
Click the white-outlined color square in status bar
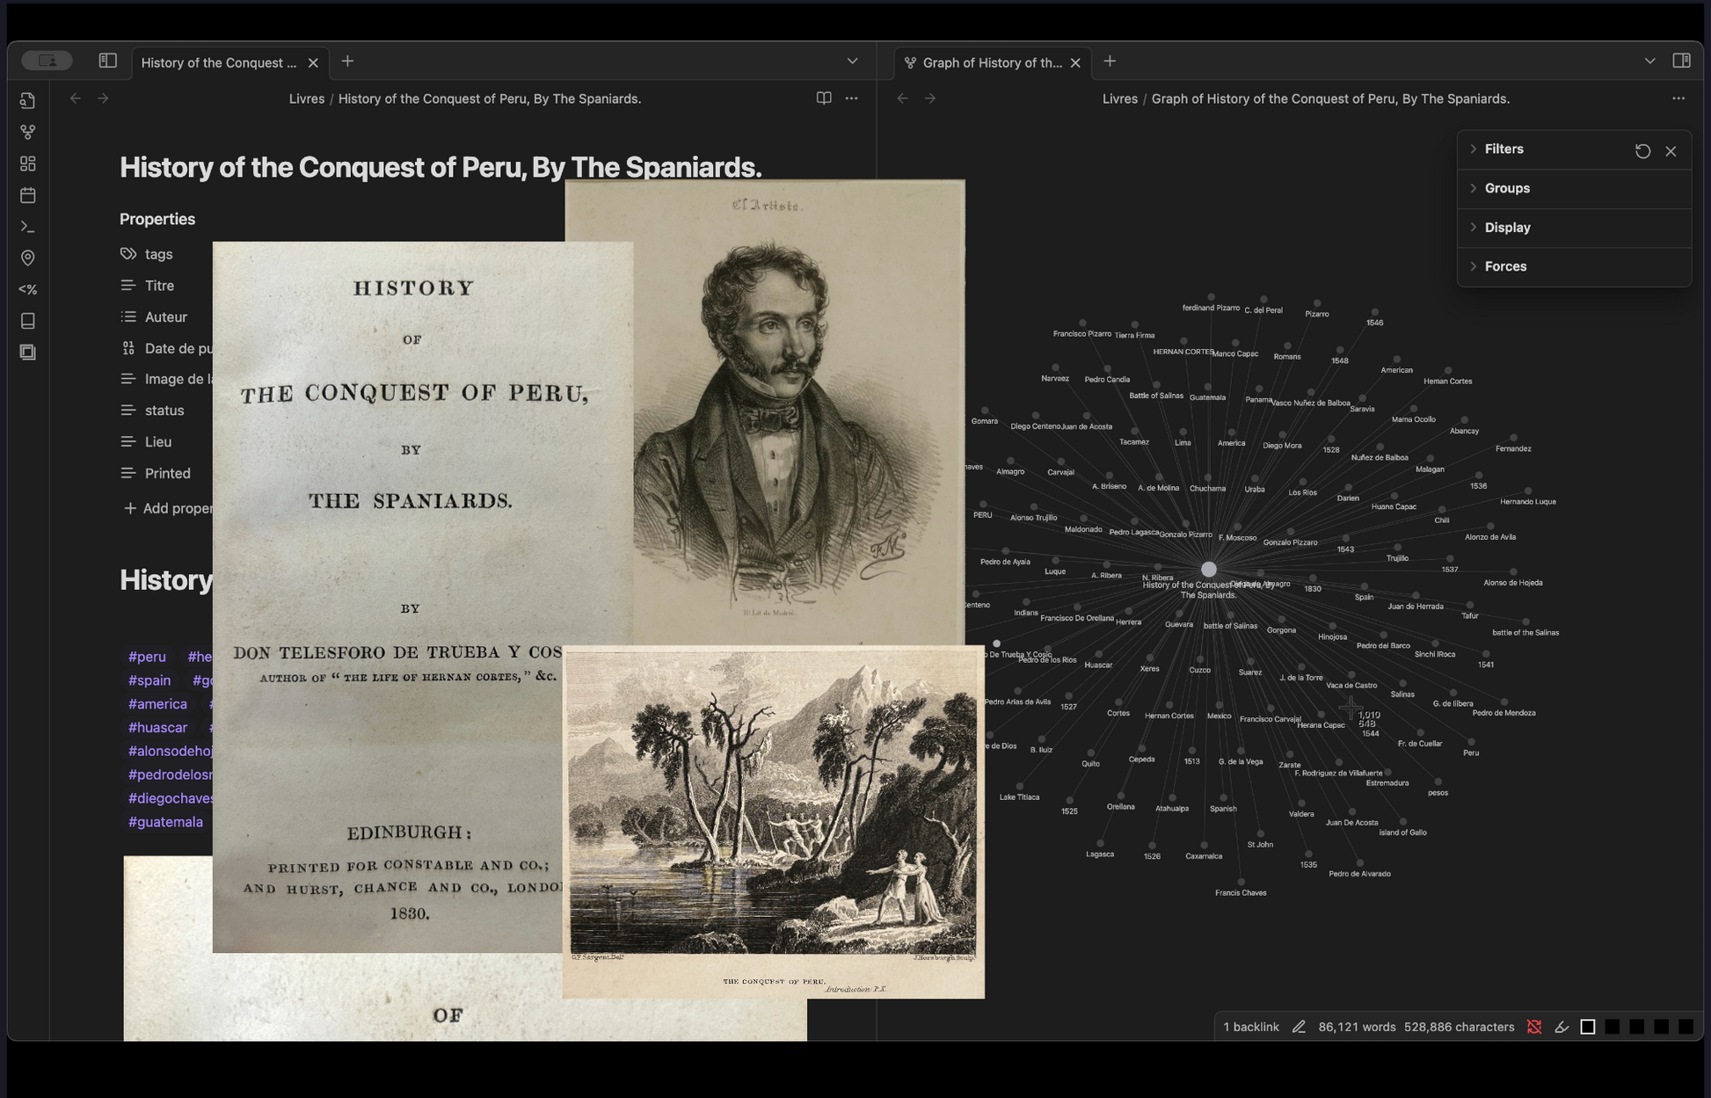pos(1587,1027)
